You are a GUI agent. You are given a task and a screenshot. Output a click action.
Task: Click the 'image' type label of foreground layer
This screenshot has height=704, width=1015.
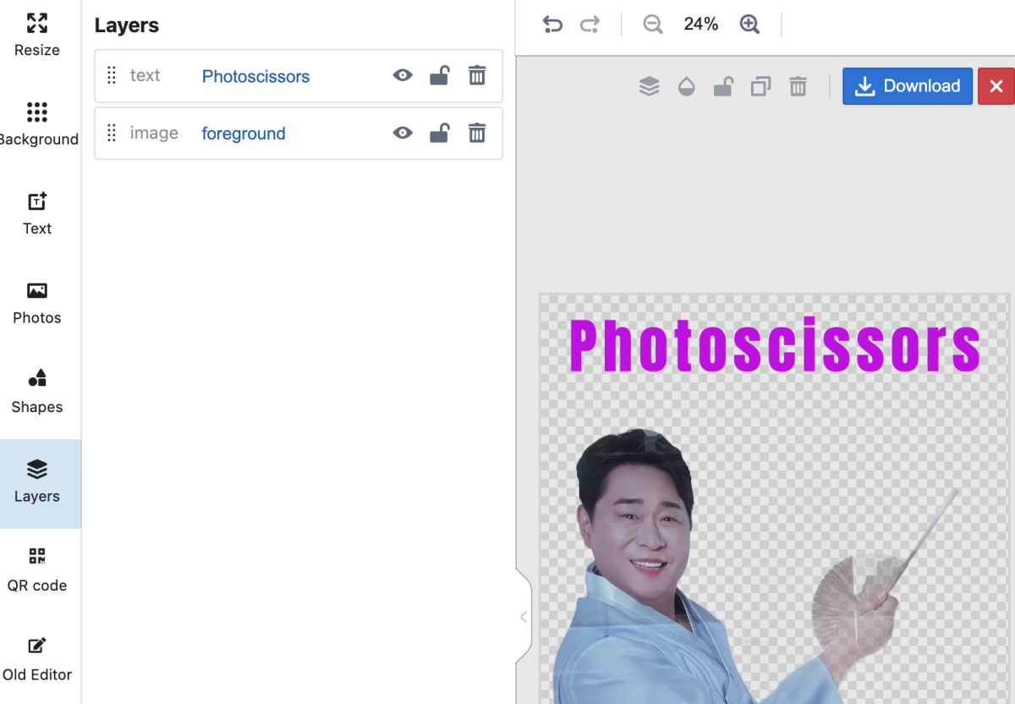coord(154,133)
